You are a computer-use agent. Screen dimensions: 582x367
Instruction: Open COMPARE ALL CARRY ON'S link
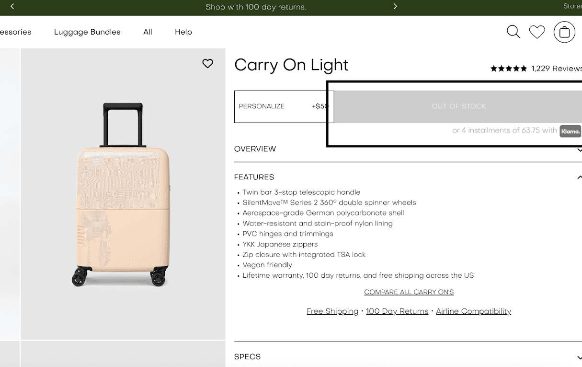tap(409, 292)
